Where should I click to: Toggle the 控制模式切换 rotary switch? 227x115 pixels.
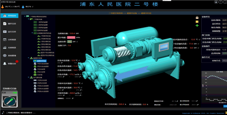coord(10,101)
